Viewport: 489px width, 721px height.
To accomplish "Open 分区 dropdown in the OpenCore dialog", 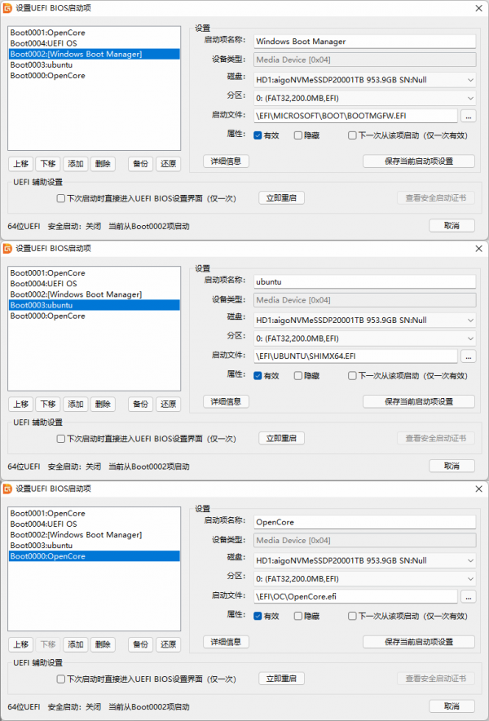I will click(x=365, y=579).
